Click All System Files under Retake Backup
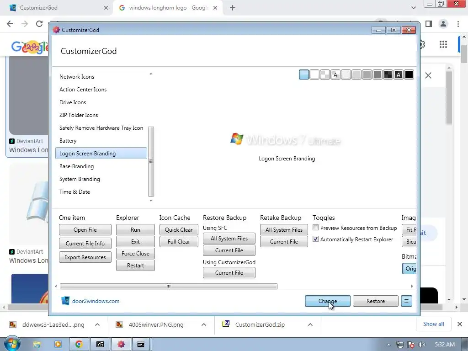The width and height of the screenshot is (468, 351). (x=284, y=230)
